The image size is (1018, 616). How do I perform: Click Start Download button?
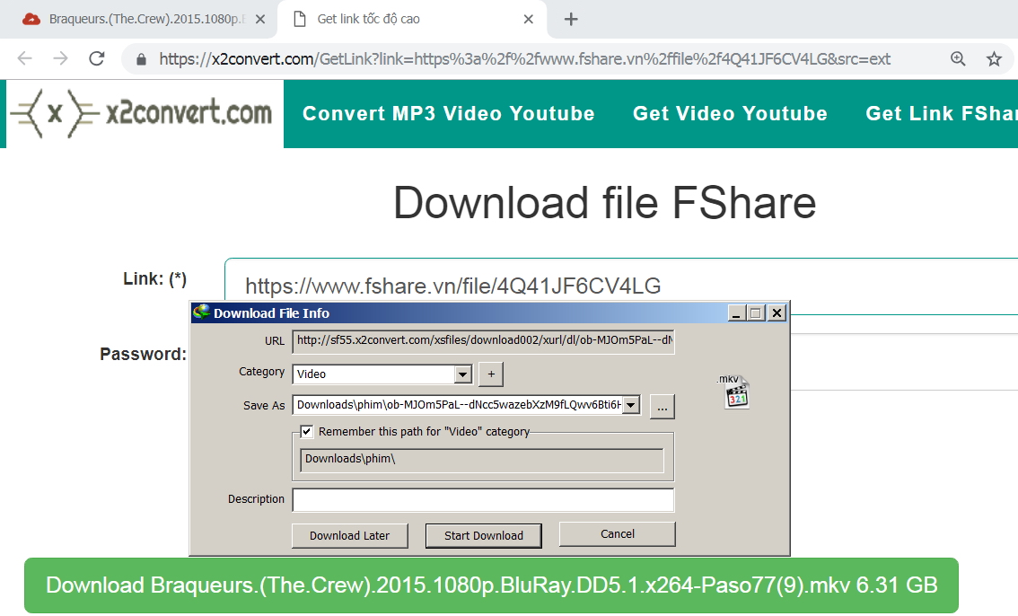click(x=484, y=535)
